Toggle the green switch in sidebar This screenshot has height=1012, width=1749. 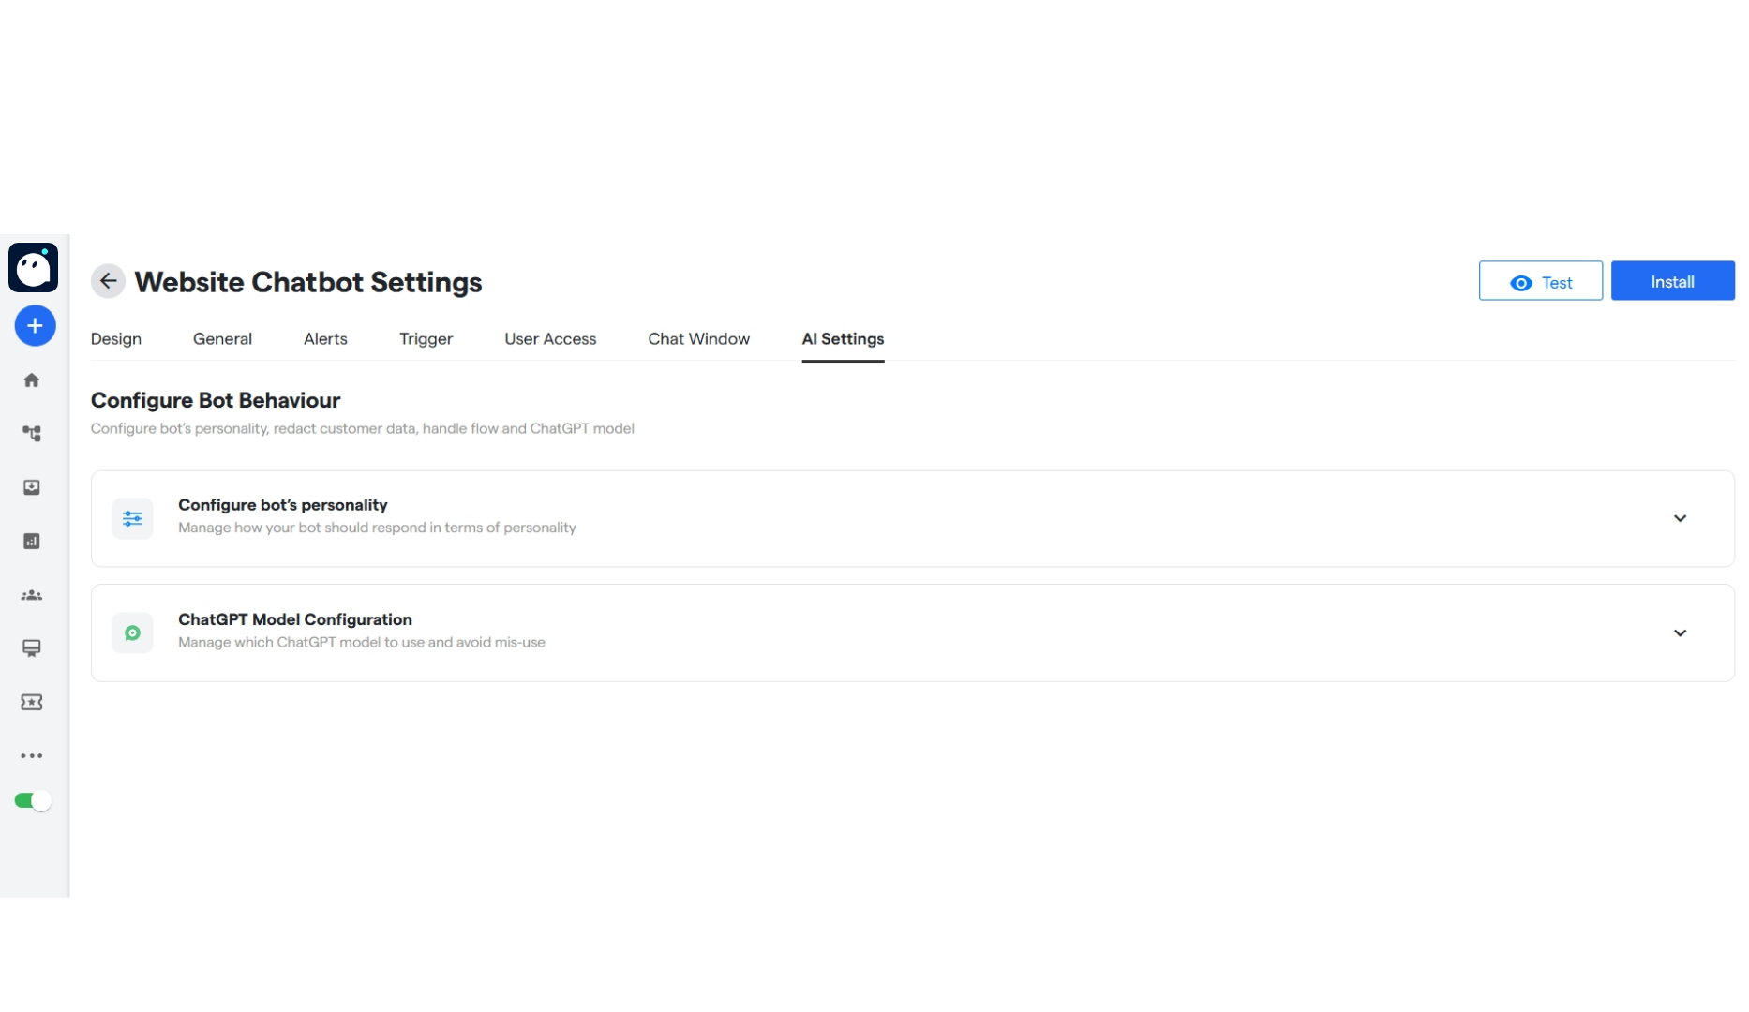33,800
